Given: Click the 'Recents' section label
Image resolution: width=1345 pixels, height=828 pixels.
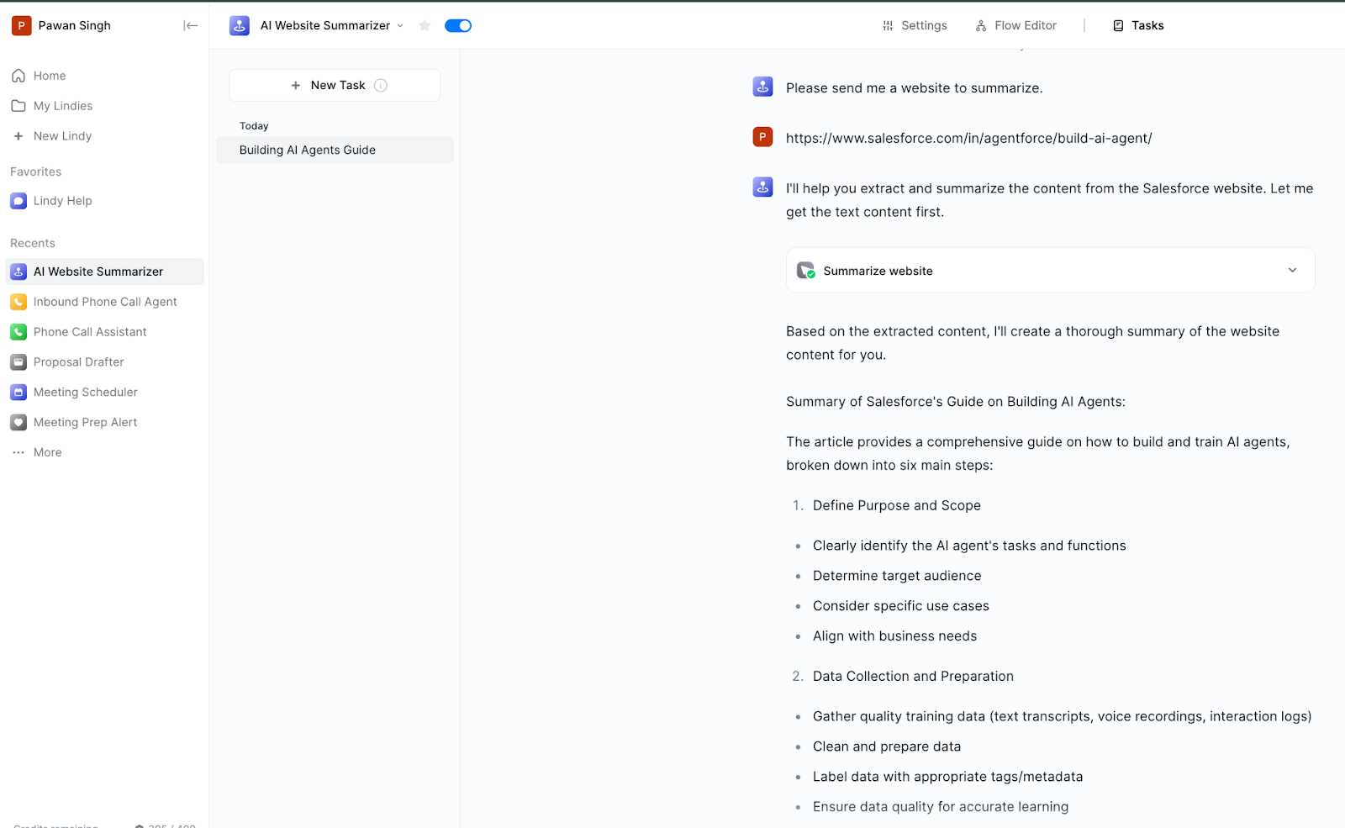Looking at the screenshot, I should (33, 243).
